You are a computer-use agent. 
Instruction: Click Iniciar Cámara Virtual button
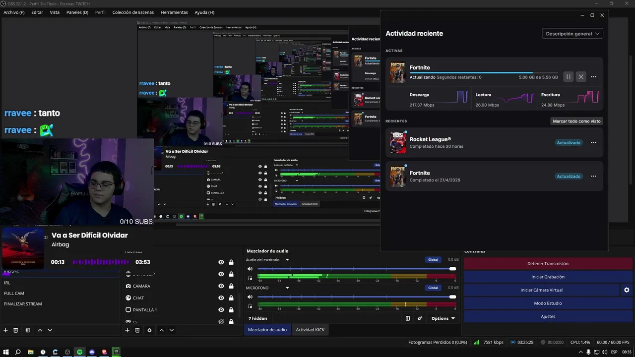tap(541, 290)
